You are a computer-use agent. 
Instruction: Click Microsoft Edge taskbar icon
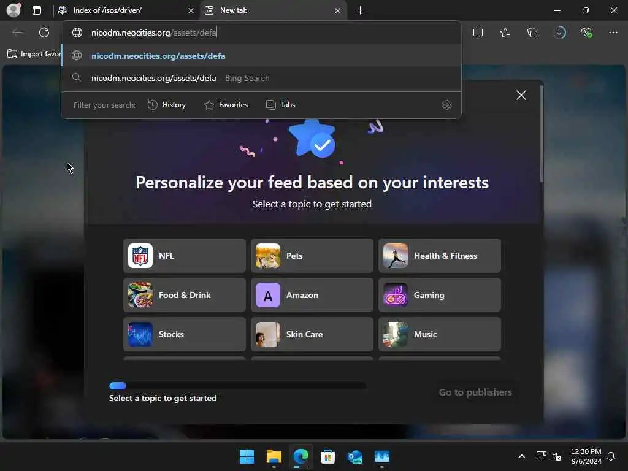pos(301,456)
